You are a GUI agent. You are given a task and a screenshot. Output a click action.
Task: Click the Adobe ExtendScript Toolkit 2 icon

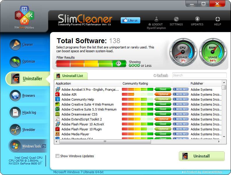[x=57, y=119]
